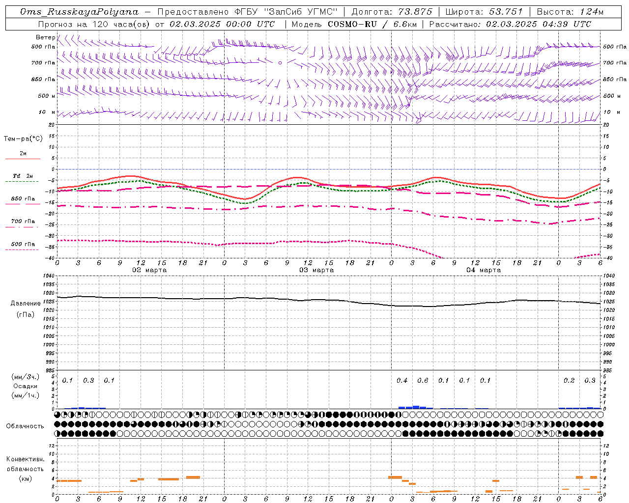Click the 03 марта date label
The image size is (629, 503).
tap(316, 270)
